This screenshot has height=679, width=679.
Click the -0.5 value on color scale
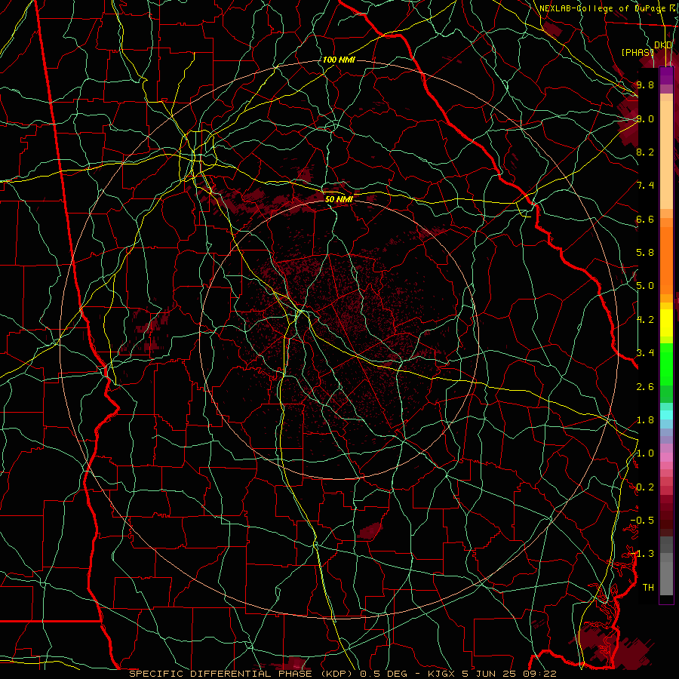tap(642, 521)
